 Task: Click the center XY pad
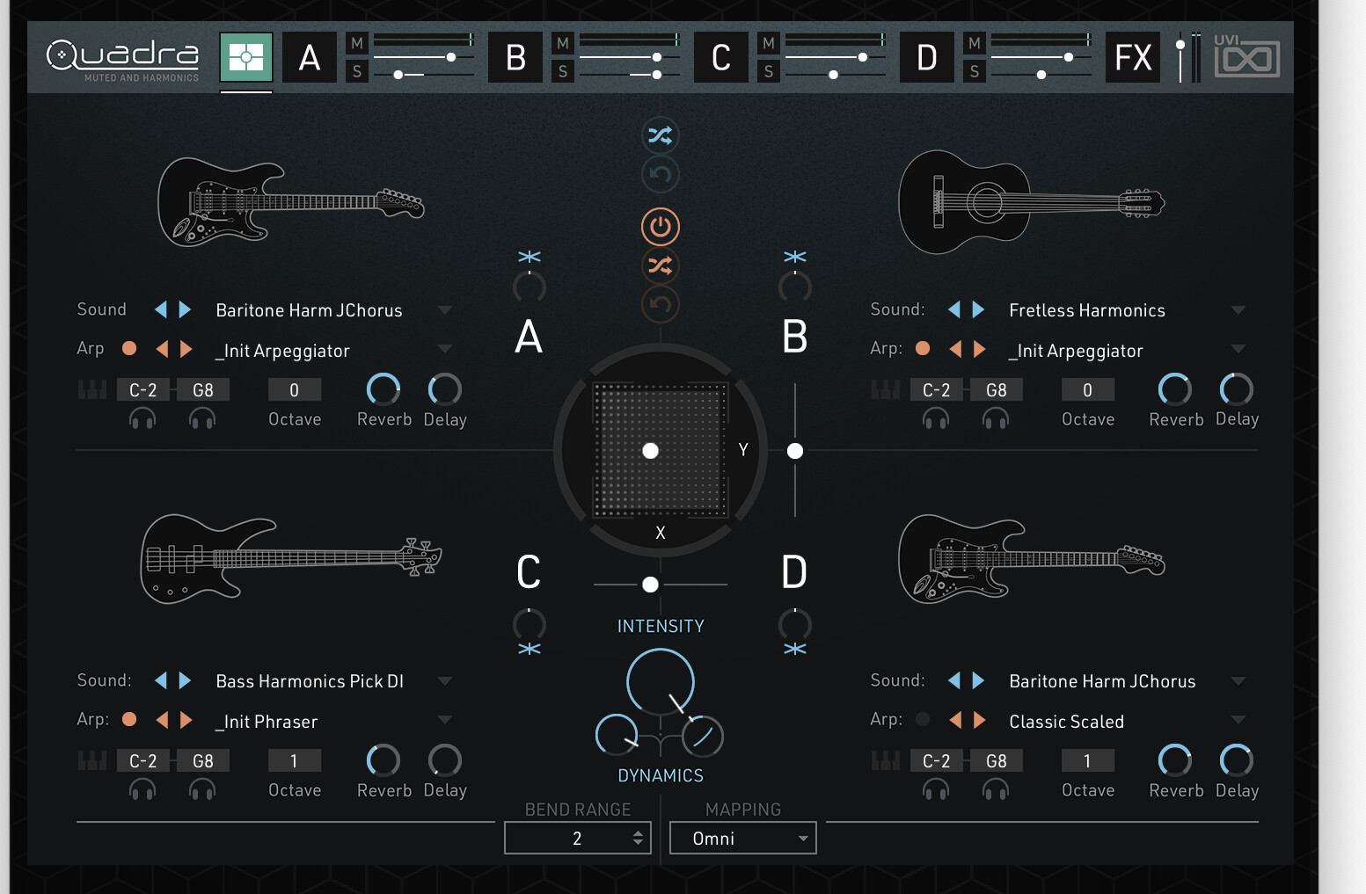click(661, 450)
